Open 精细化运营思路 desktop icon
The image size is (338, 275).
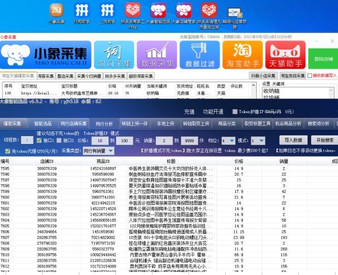pos(234,18)
